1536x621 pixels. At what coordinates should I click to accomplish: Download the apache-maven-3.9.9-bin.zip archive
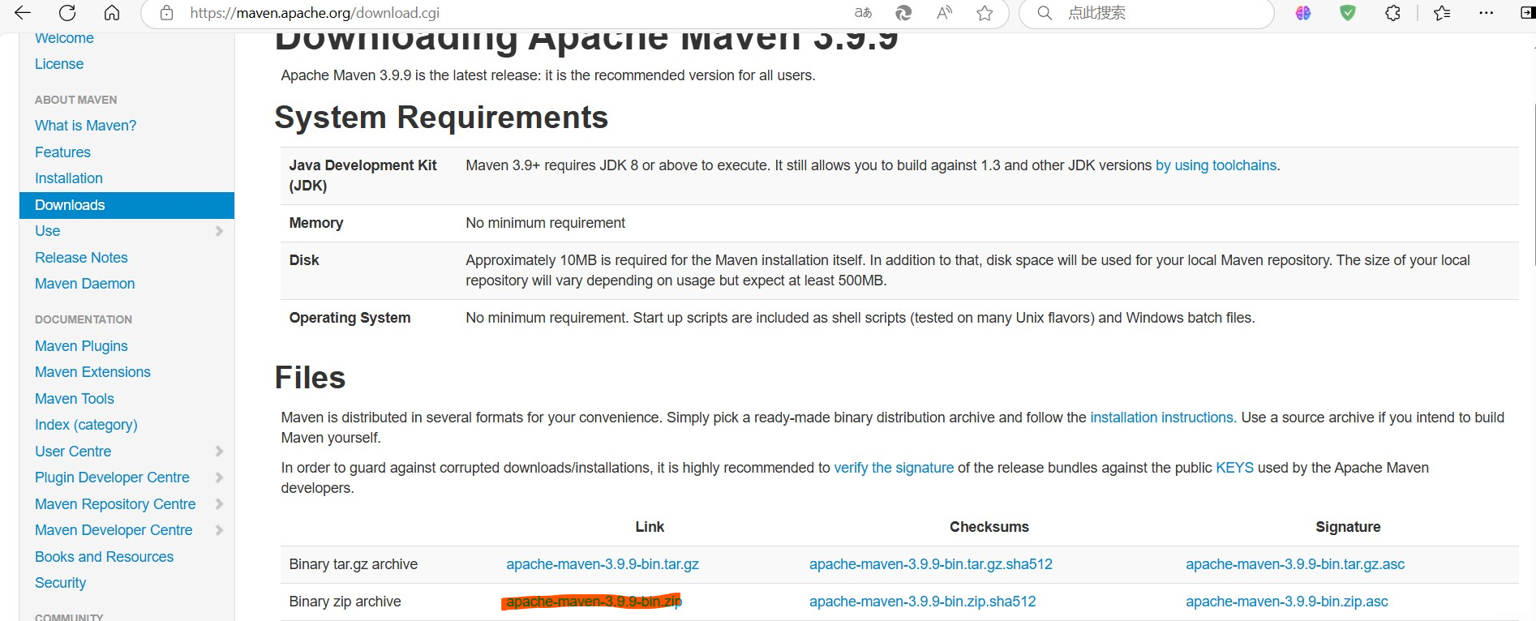tap(594, 602)
